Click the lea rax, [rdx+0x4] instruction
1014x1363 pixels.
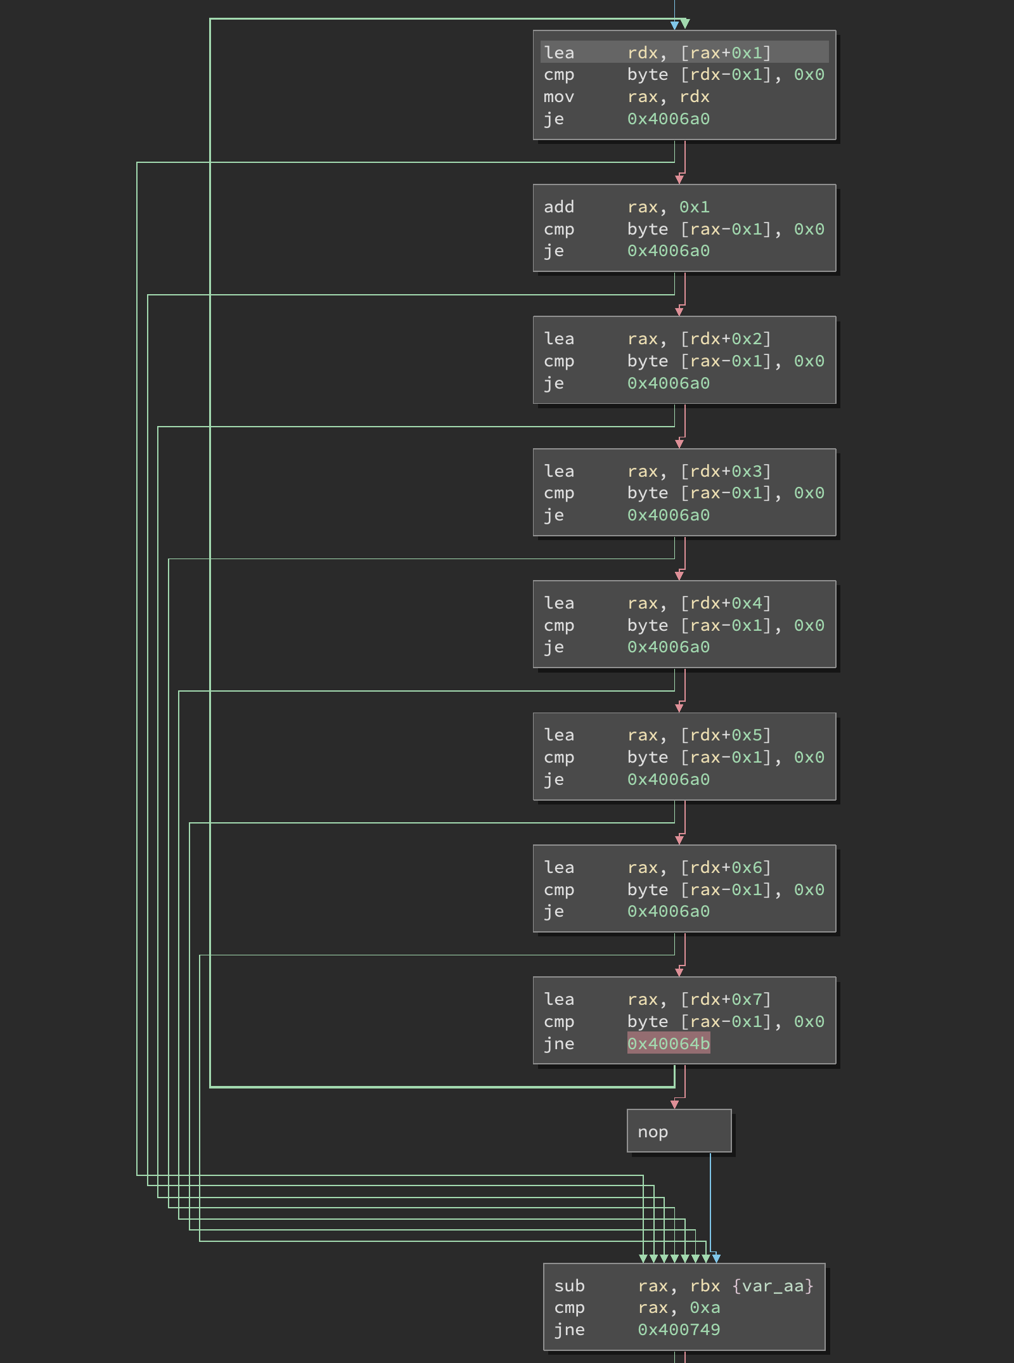coord(657,604)
